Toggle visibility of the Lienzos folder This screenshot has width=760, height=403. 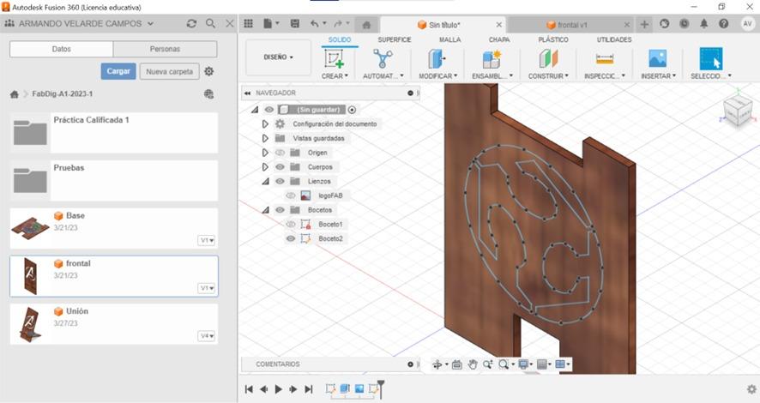pos(280,181)
